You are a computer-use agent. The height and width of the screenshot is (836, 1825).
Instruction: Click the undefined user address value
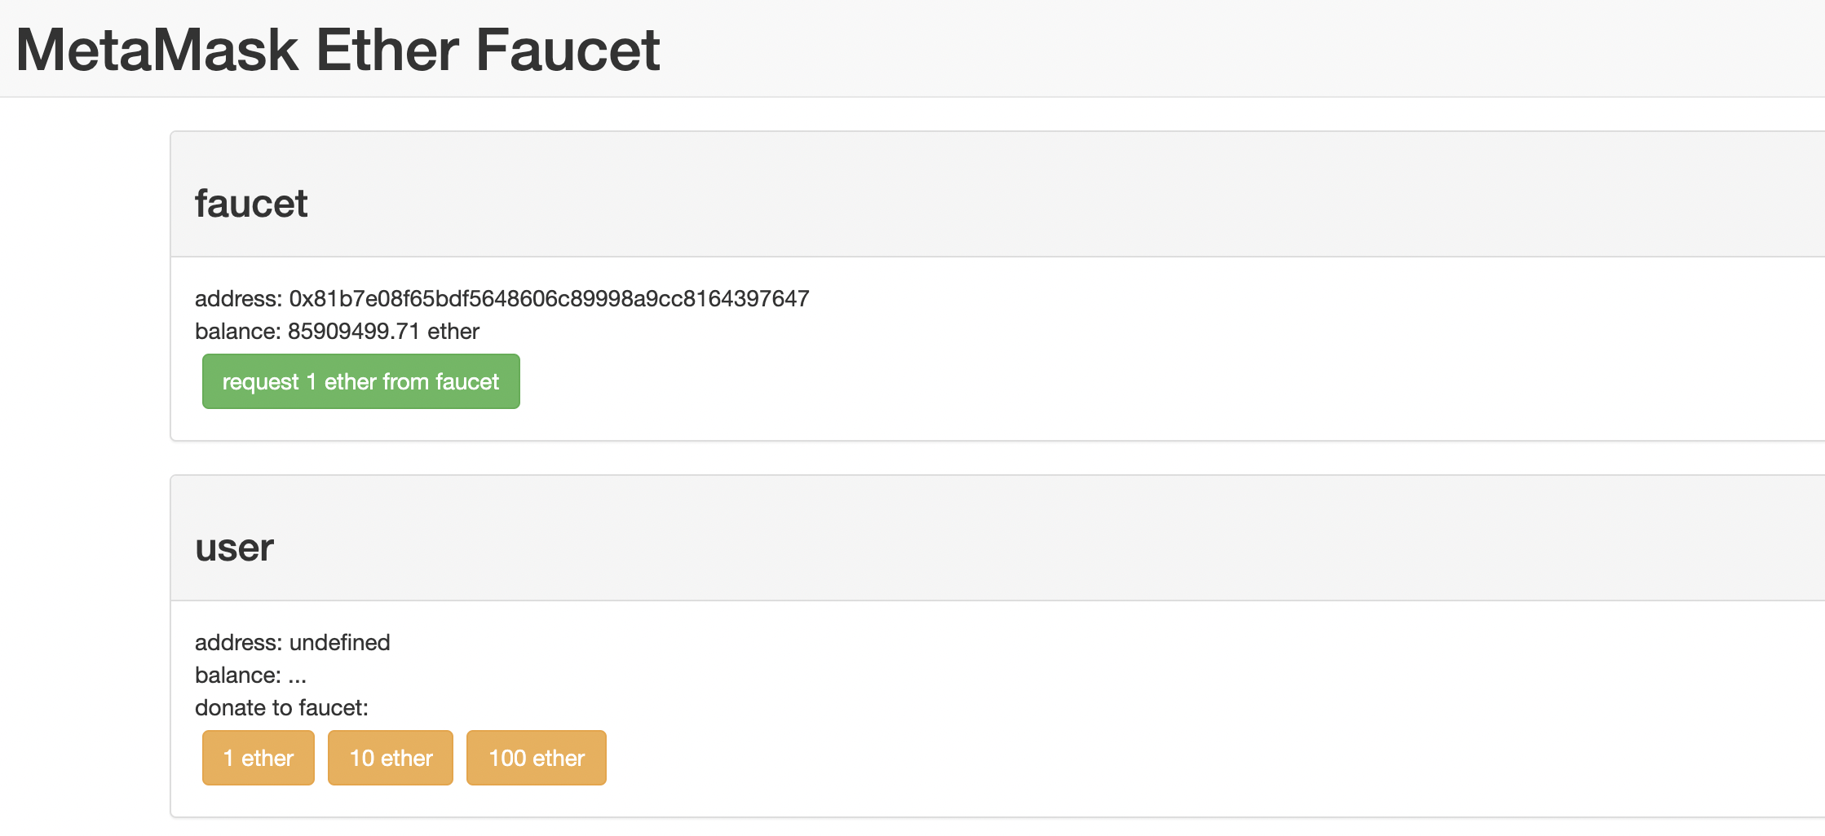(x=339, y=642)
